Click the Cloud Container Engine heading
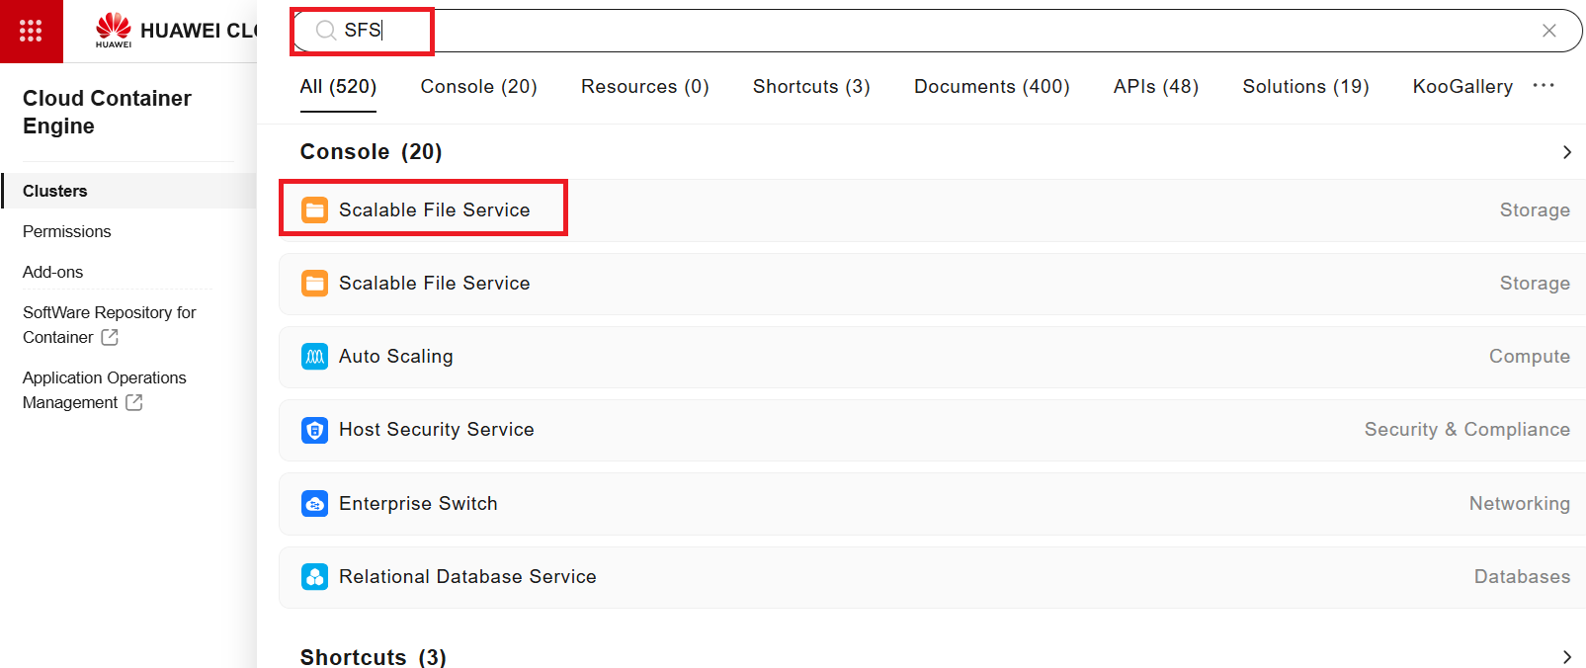Viewport: 1586px width, 668px height. pos(107,112)
